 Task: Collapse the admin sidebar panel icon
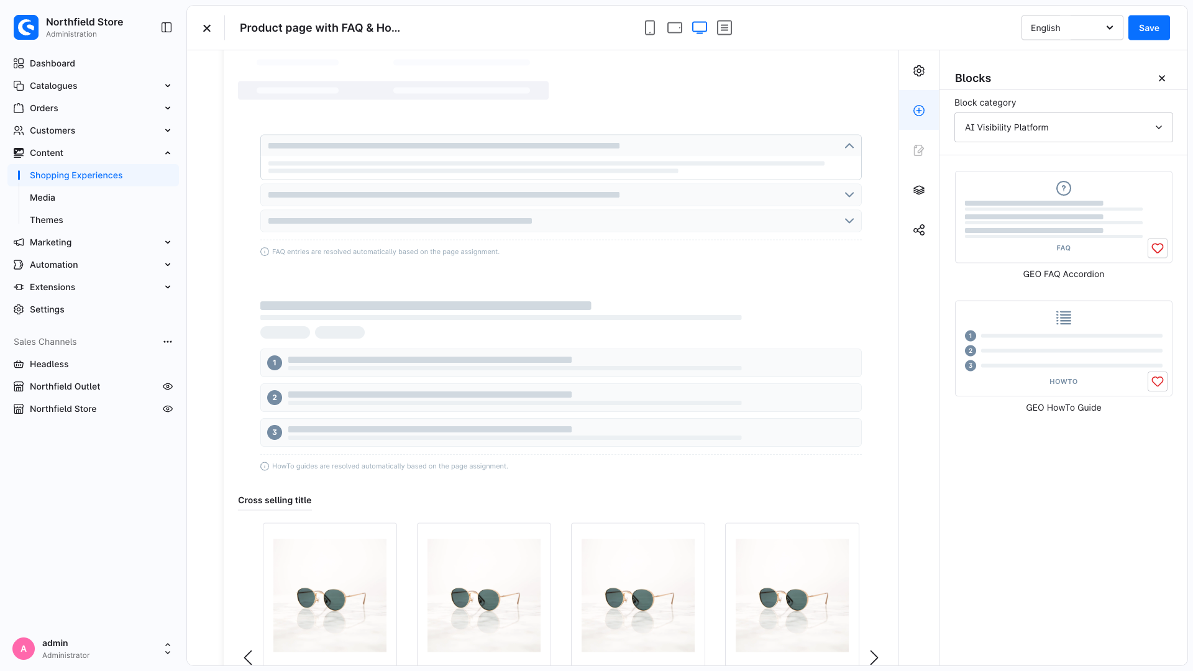pos(167,27)
